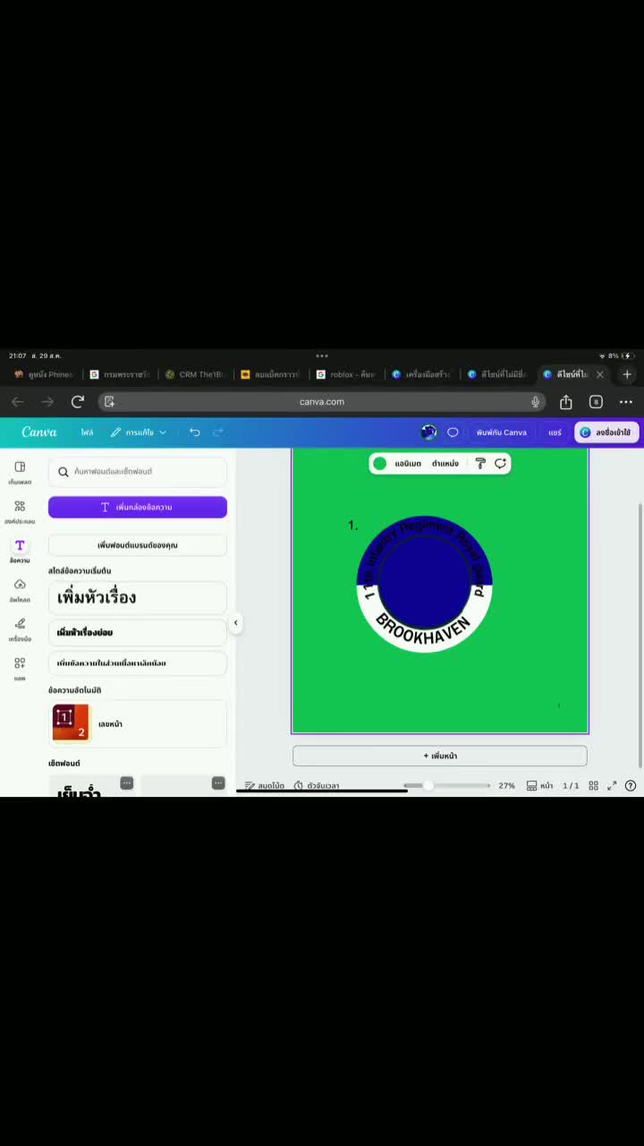Image resolution: width=644 pixels, height=1146 pixels.
Task: Open options on the first font set card
Action: tap(127, 783)
